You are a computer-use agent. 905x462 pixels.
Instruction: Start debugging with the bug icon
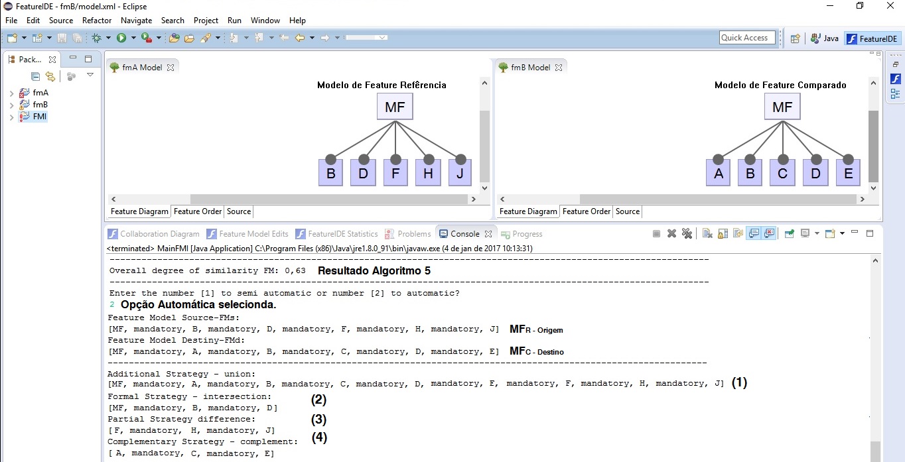96,38
